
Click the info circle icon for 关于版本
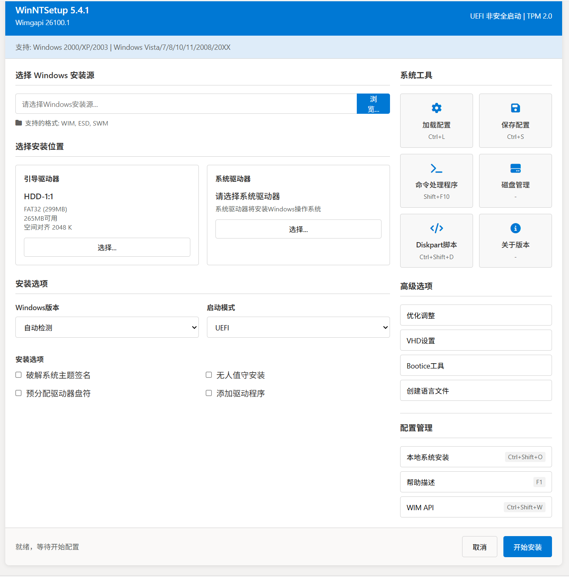516,228
